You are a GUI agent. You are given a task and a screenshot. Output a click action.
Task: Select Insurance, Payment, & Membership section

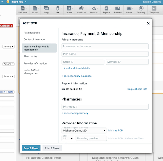coord(39,48)
